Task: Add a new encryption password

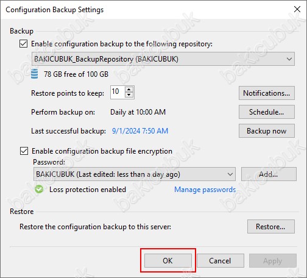Action: click(x=269, y=174)
